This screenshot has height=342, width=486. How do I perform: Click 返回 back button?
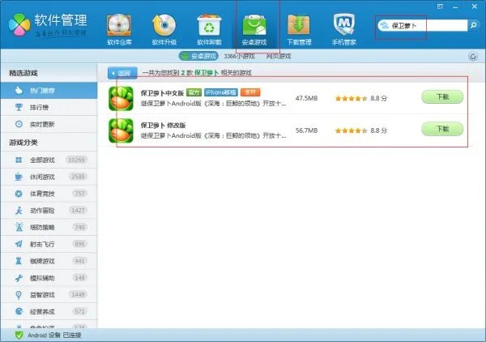pos(122,73)
